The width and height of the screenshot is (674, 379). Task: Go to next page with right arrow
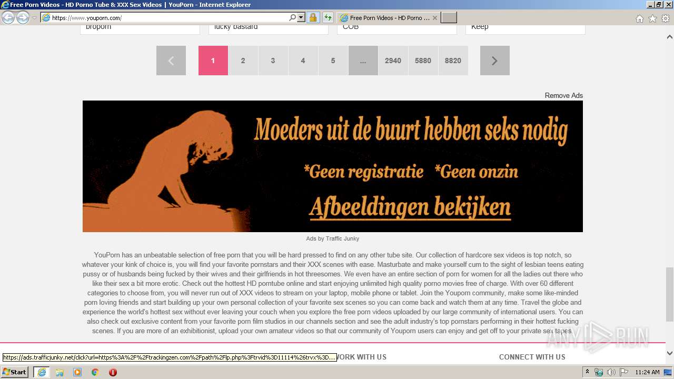pos(495,61)
